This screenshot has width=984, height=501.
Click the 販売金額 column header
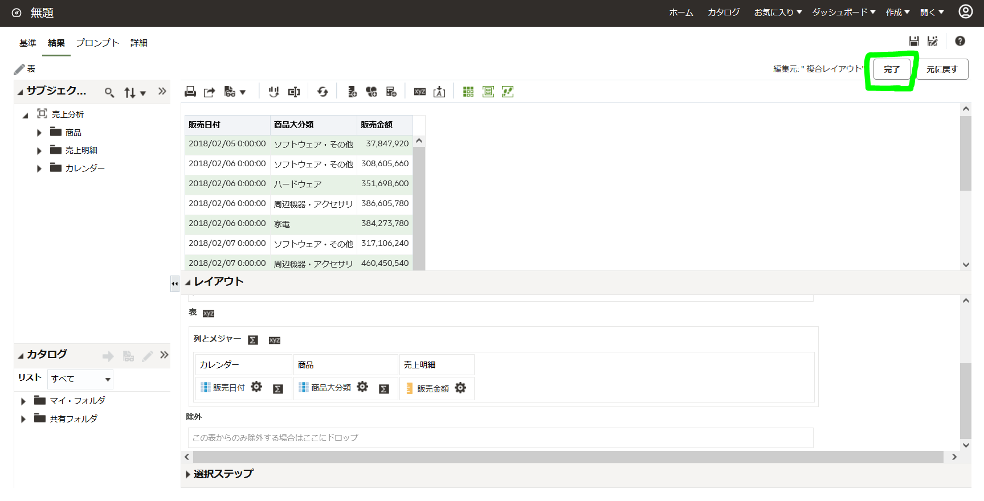coord(385,125)
